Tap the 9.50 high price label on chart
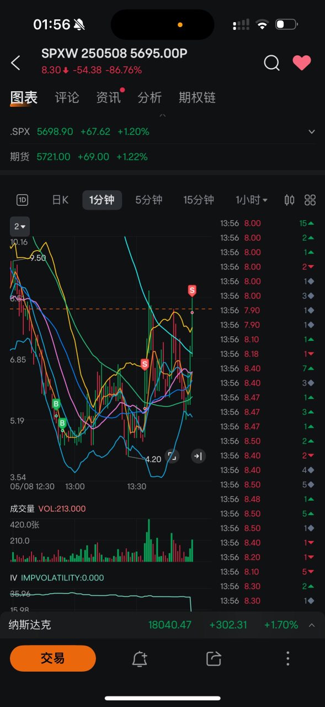 click(x=38, y=258)
